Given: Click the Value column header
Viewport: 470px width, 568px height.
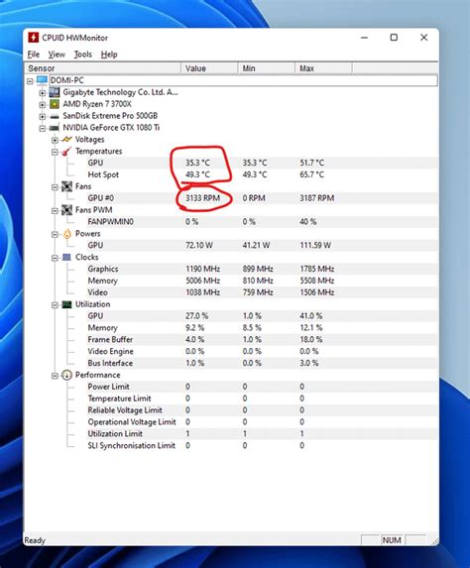Looking at the screenshot, I should (209, 68).
